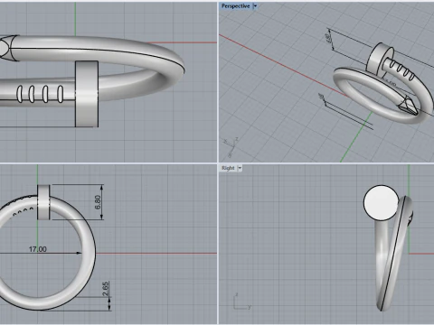Open the Right viewport title menu
The height and width of the screenshot is (325, 434).
pos(228,168)
